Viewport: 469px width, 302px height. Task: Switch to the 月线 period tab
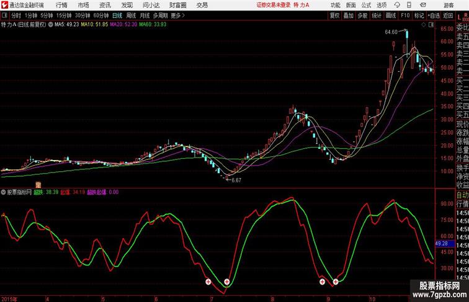pos(145,16)
